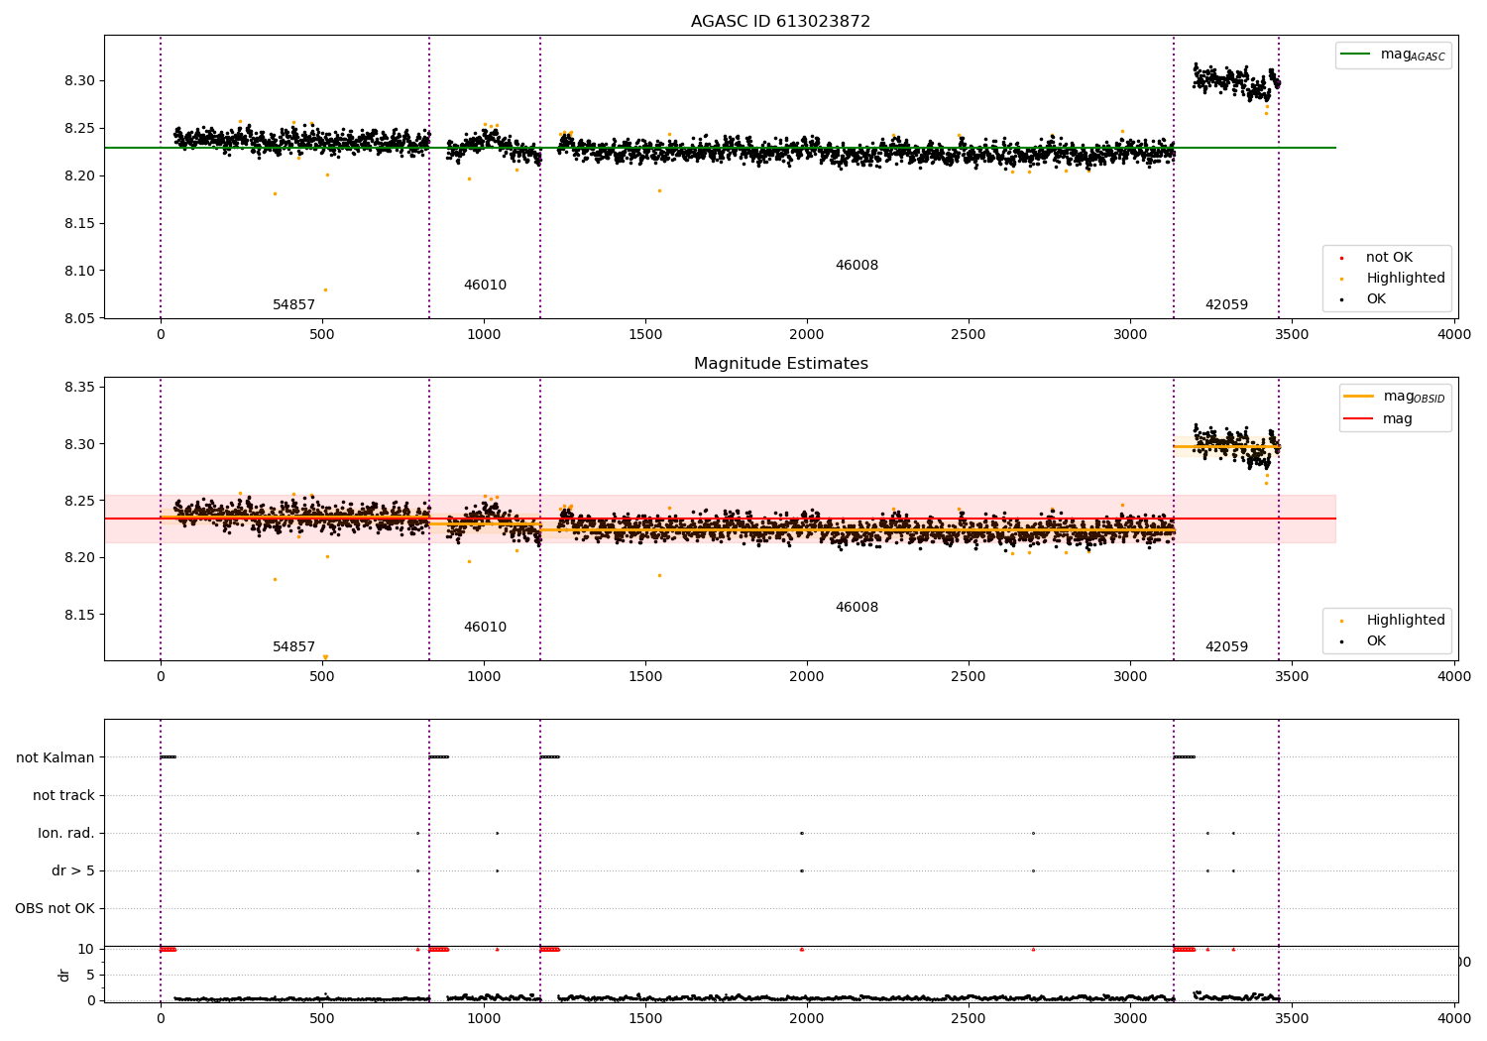Click y-tick 8.20 in the Magnitude Estimates plot

click(80, 558)
